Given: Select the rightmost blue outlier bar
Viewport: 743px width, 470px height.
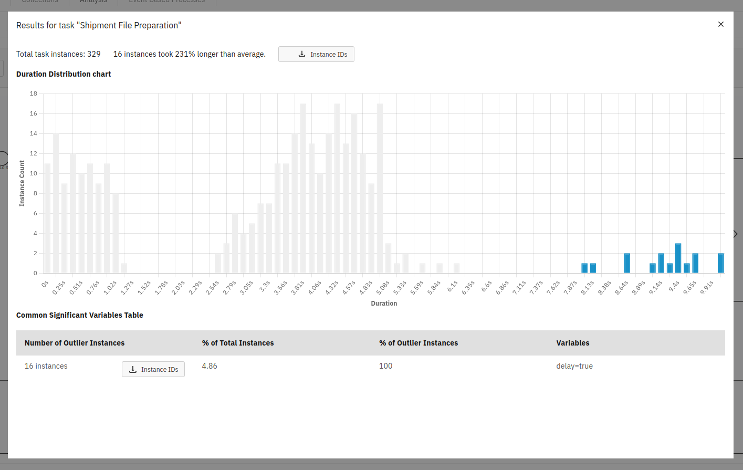Looking at the screenshot, I should 720,263.
